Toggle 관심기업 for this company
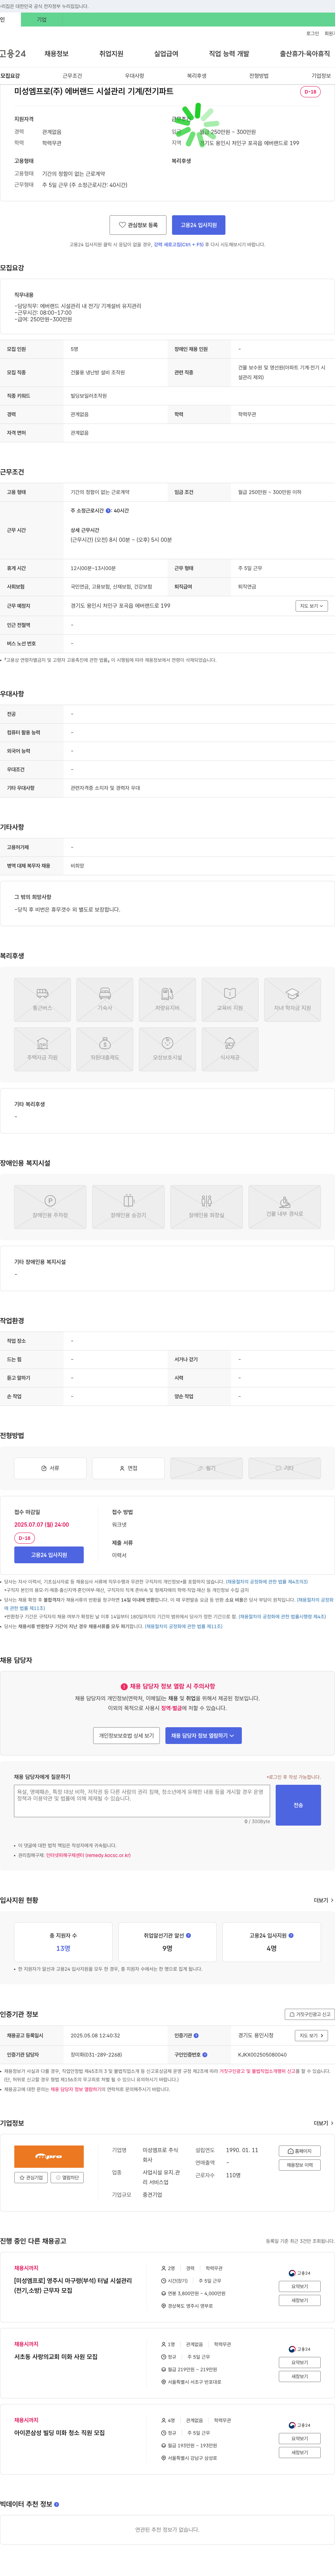The height and width of the screenshot is (2576, 335). point(31,2177)
